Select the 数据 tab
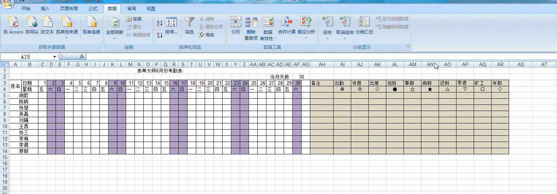 click(x=112, y=9)
